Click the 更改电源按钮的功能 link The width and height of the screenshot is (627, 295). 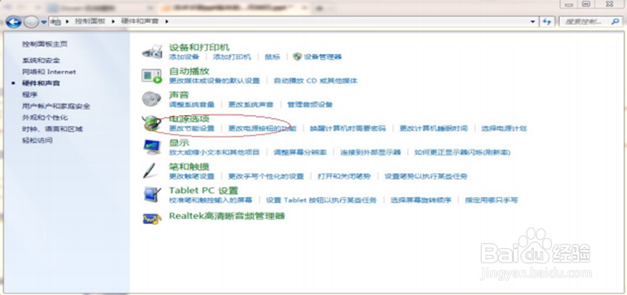pos(263,129)
